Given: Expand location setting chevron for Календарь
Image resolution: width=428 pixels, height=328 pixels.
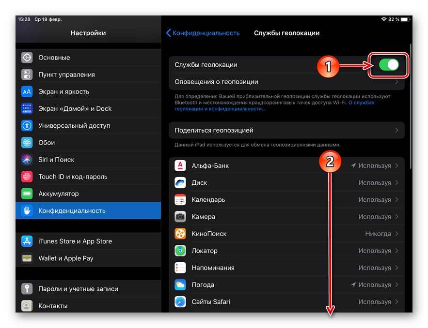Looking at the screenshot, I should 396,200.
